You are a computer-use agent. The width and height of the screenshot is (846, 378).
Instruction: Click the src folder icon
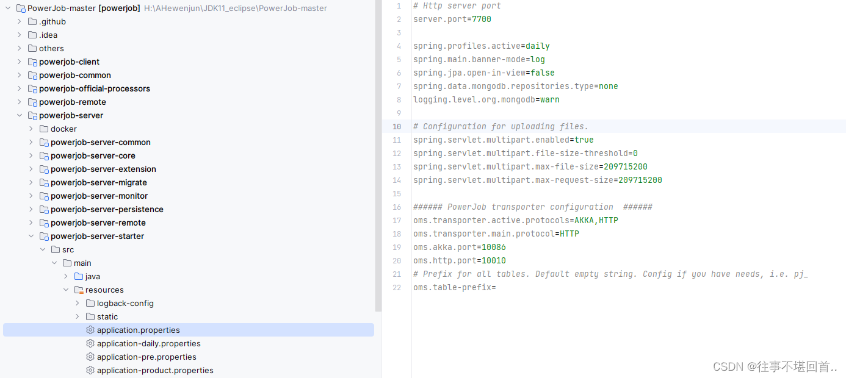point(56,249)
